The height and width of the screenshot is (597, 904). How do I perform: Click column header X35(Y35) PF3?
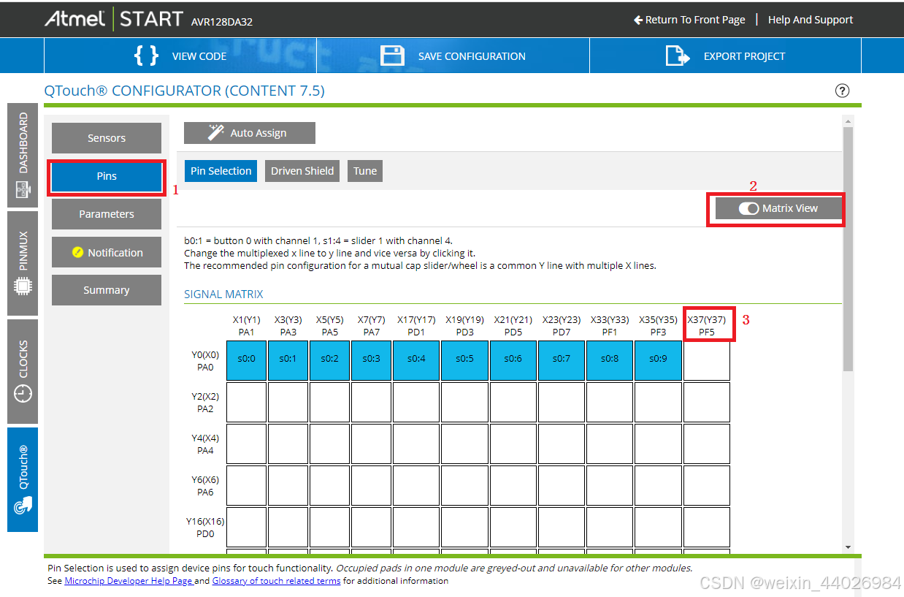[x=658, y=326]
